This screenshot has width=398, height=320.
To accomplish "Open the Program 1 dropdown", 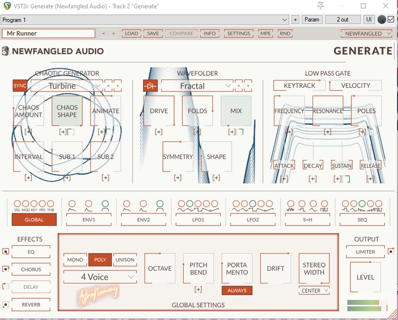I will (x=145, y=20).
